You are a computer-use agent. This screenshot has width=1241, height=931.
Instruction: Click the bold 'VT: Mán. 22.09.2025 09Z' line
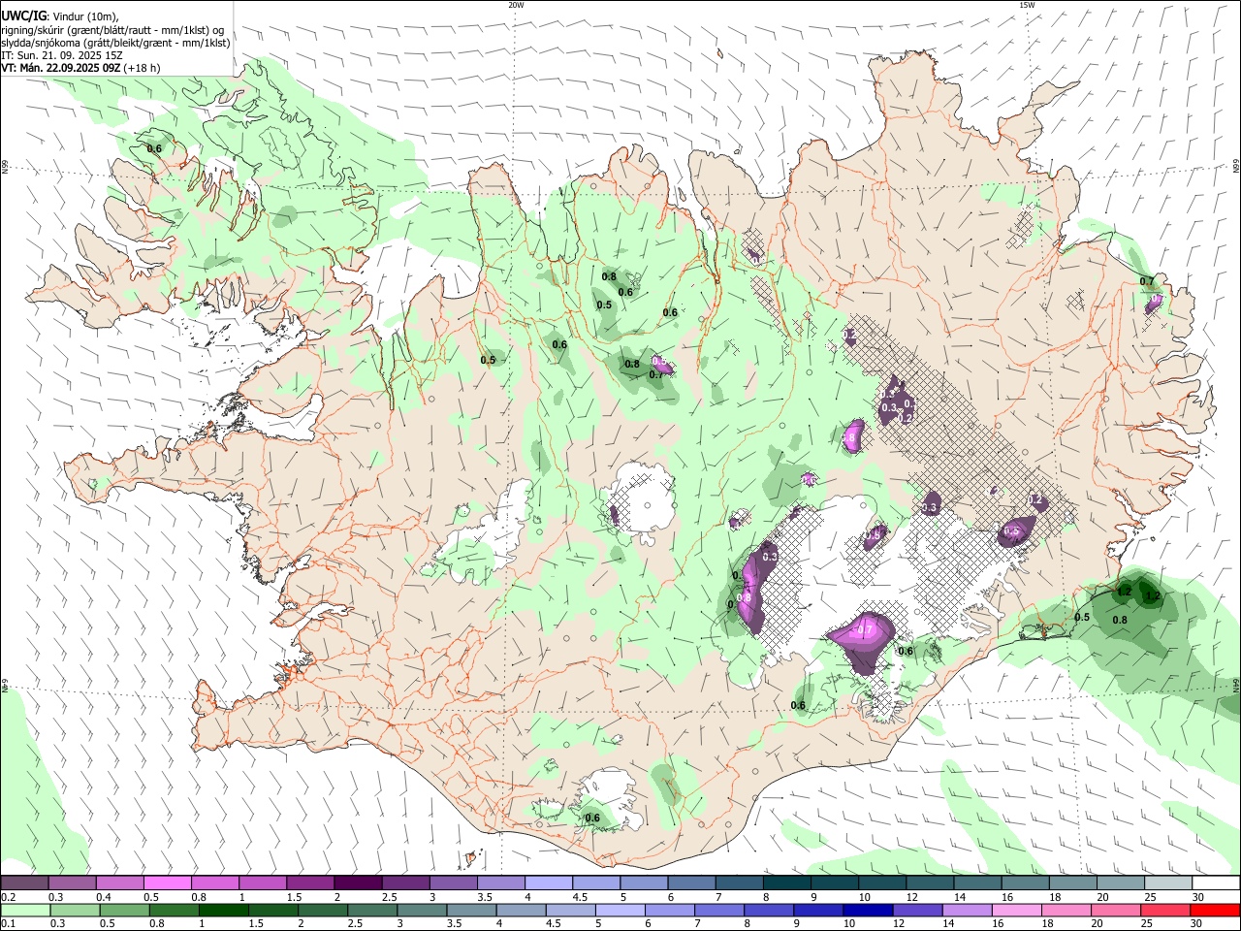click(x=60, y=68)
